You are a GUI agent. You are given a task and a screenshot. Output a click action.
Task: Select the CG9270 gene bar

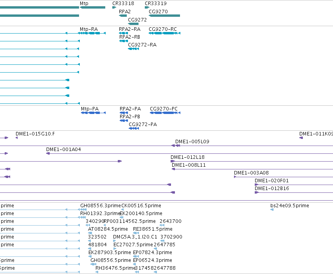tap(164, 16)
